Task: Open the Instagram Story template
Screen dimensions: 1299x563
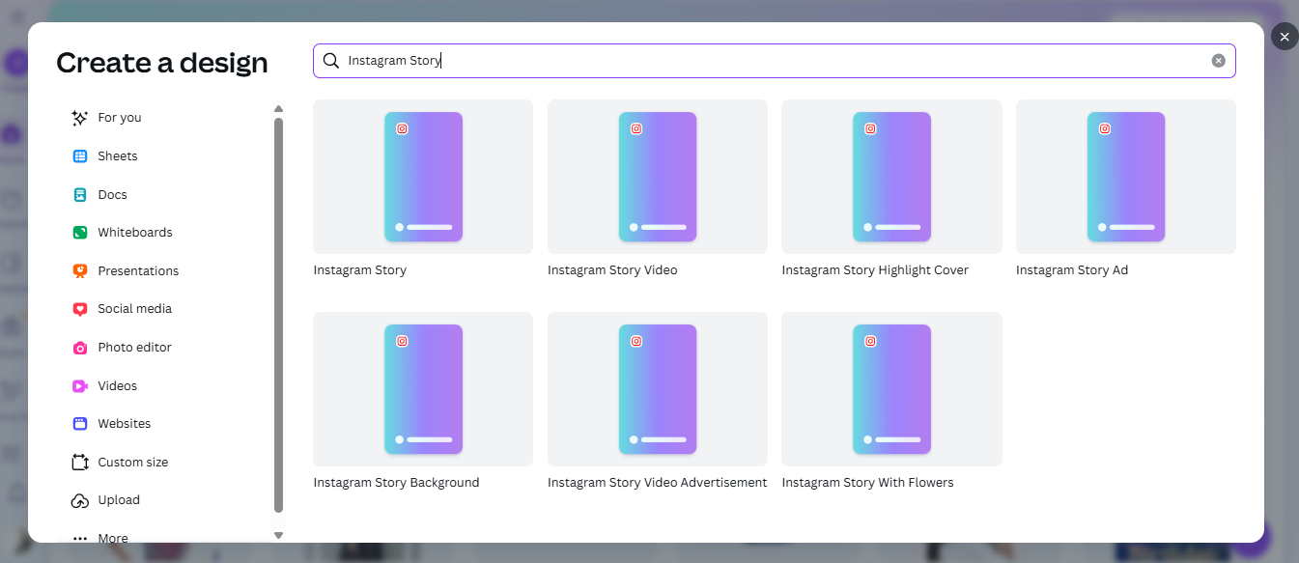Action: [x=422, y=177]
